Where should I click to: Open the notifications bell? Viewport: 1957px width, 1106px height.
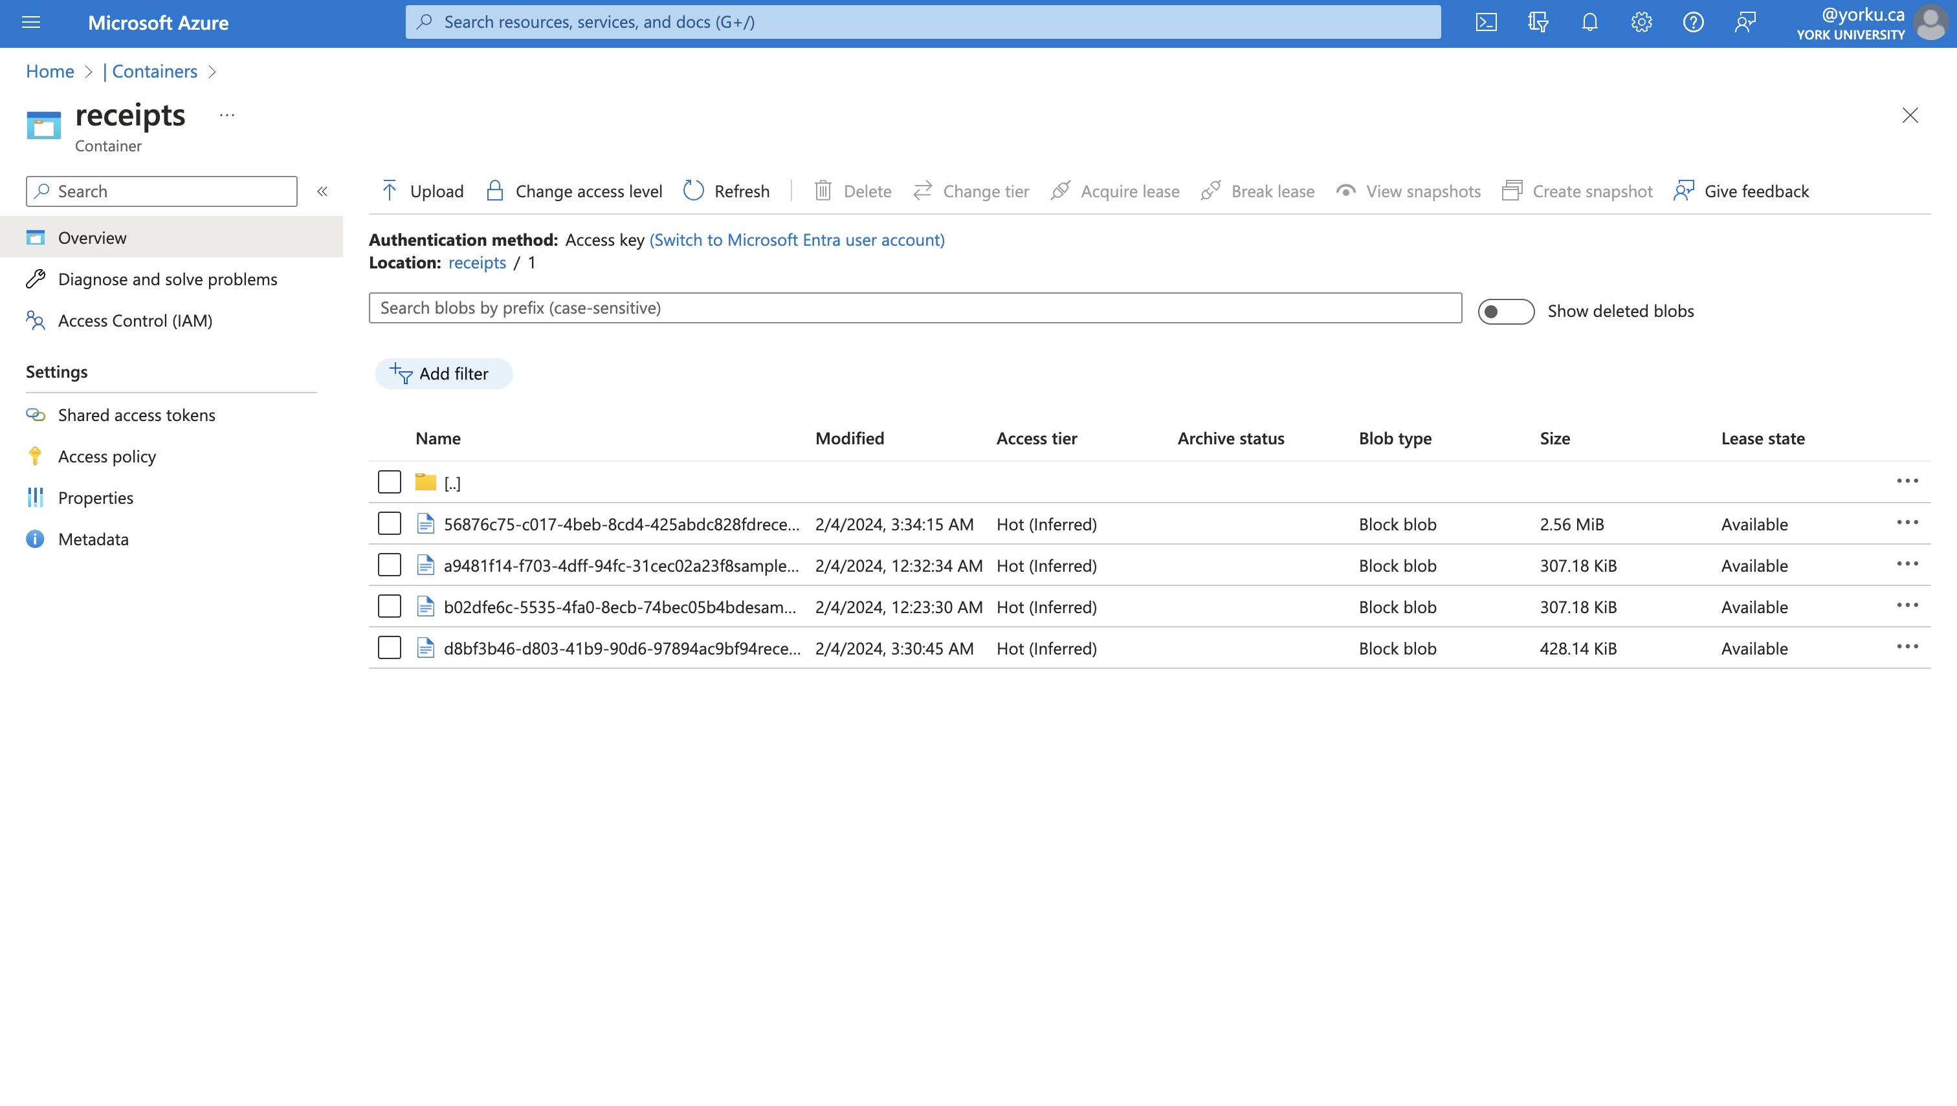pos(1589,22)
